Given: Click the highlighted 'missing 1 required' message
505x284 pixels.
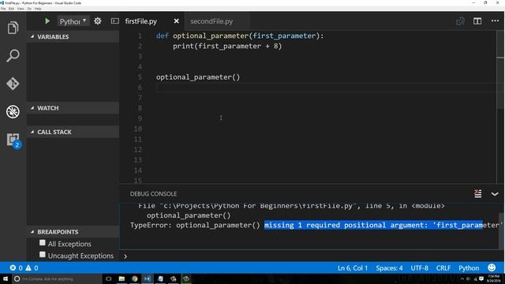Looking at the screenshot, I should 373,225.
